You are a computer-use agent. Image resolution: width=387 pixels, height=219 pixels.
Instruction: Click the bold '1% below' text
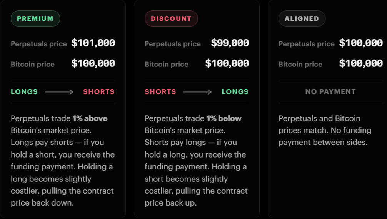click(x=224, y=118)
